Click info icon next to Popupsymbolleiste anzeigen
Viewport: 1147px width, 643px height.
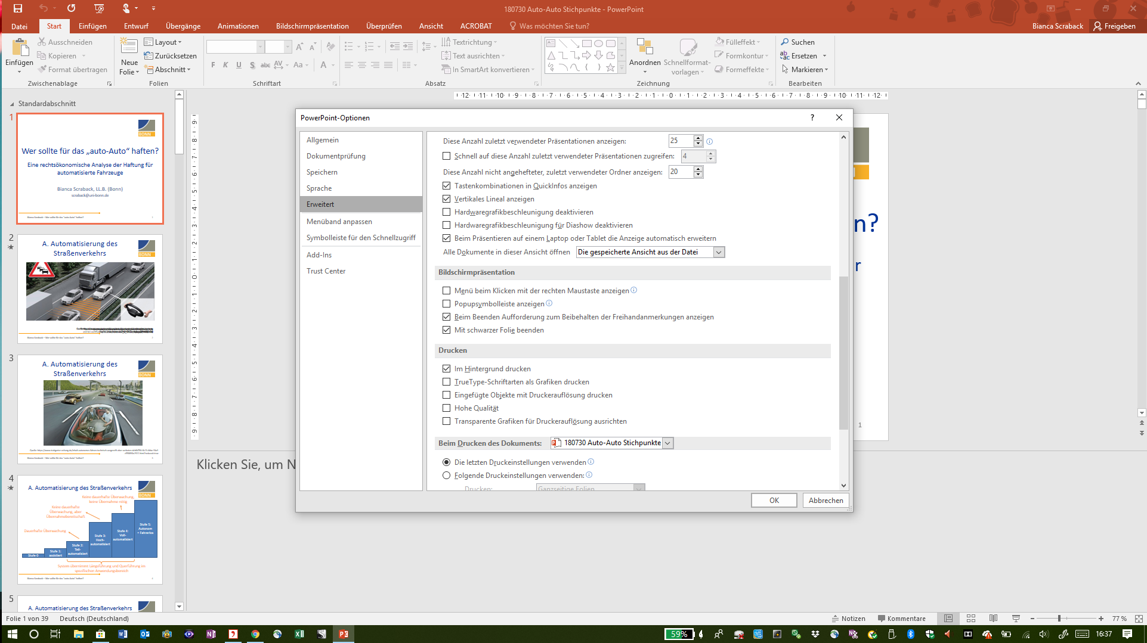coord(549,303)
